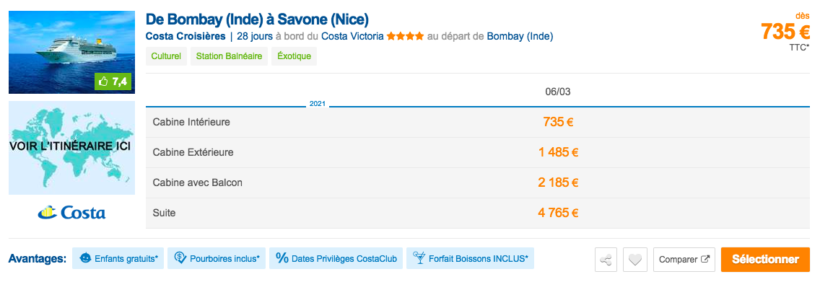Viewport: 820px width, 282px height.
Task: Click the cruise ship photo thumbnail
Action: point(71,52)
